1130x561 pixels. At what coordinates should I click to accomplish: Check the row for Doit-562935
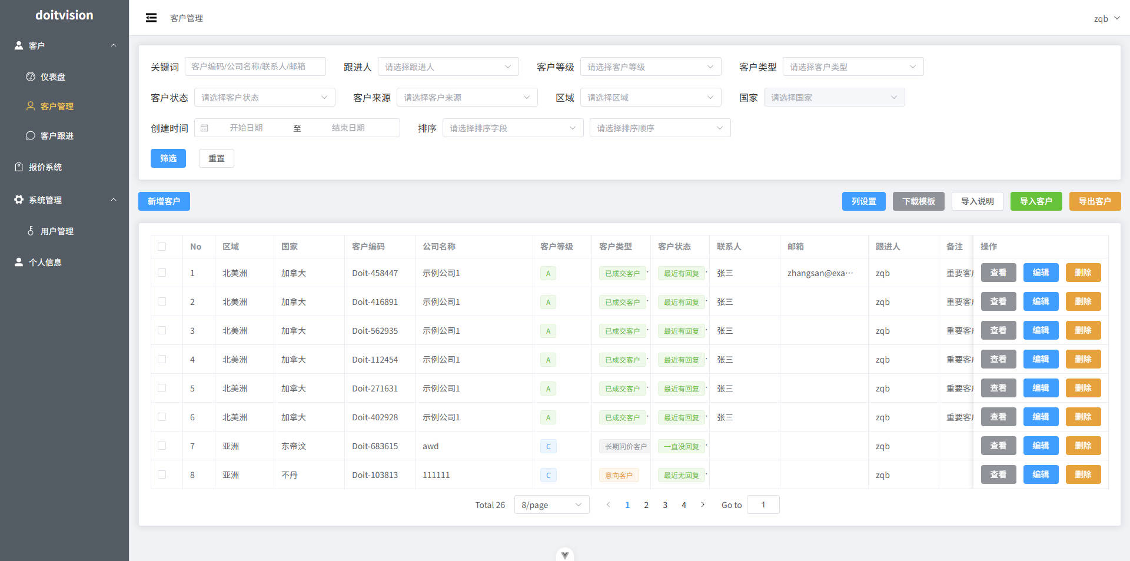point(162,330)
